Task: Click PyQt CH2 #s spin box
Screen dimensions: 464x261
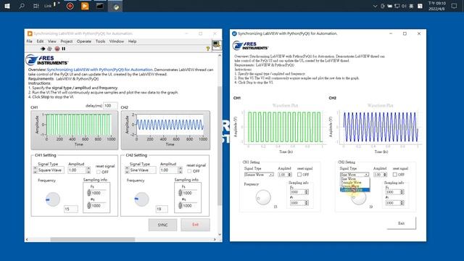Action: point(394,203)
